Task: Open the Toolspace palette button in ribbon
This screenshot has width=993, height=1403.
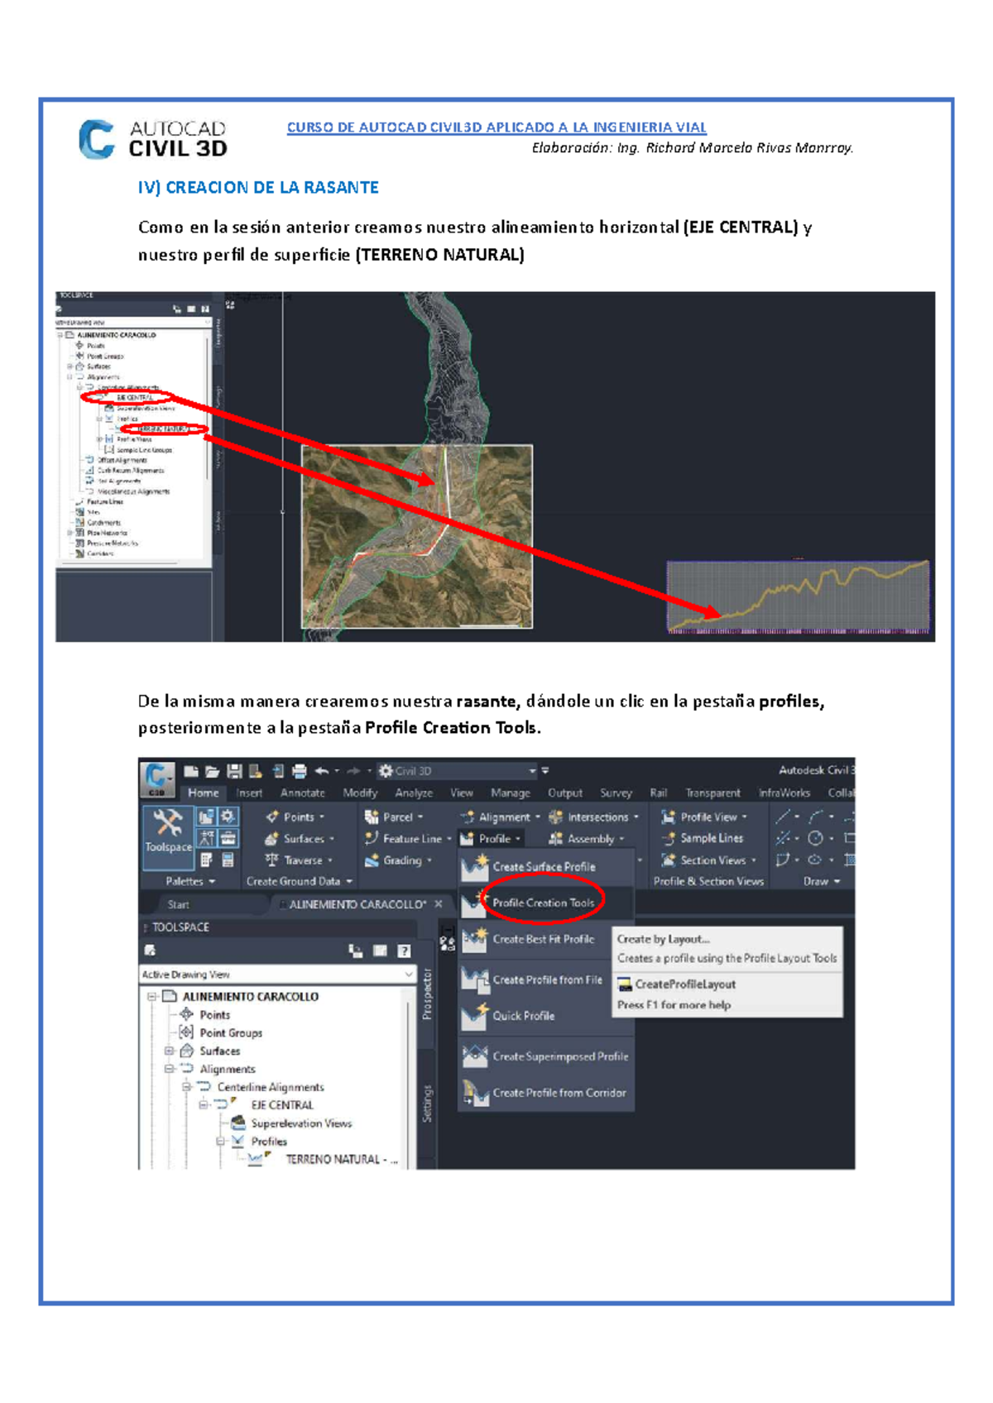Action: tap(168, 836)
